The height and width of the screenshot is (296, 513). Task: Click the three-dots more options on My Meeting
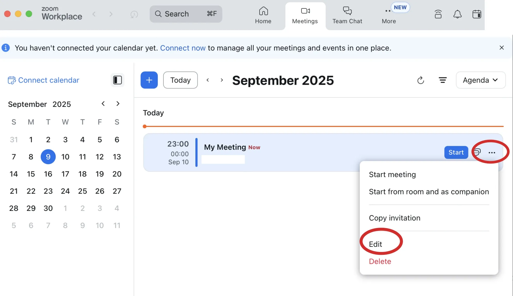tap(492, 153)
